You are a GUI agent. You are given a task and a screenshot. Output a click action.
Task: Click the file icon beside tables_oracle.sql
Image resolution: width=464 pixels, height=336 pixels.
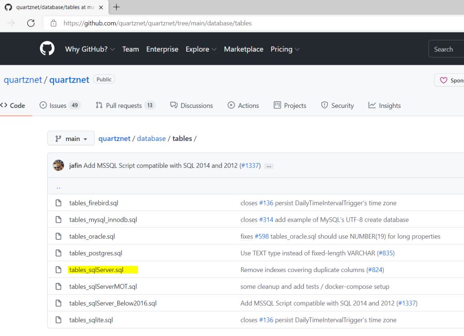coord(58,236)
